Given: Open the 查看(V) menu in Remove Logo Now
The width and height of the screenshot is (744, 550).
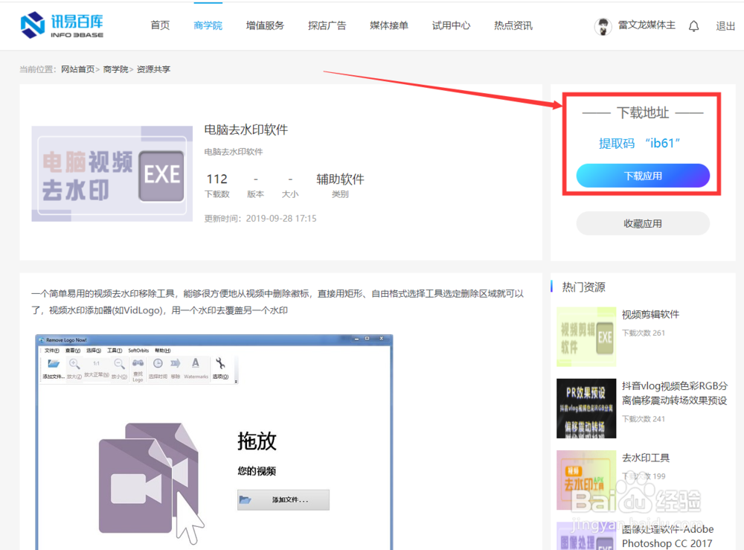Looking at the screenshot, I should 73,351.
